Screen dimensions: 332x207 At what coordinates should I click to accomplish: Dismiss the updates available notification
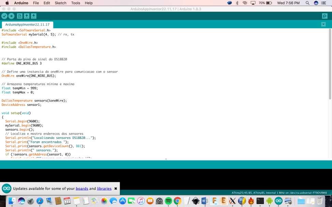point(116,189)
